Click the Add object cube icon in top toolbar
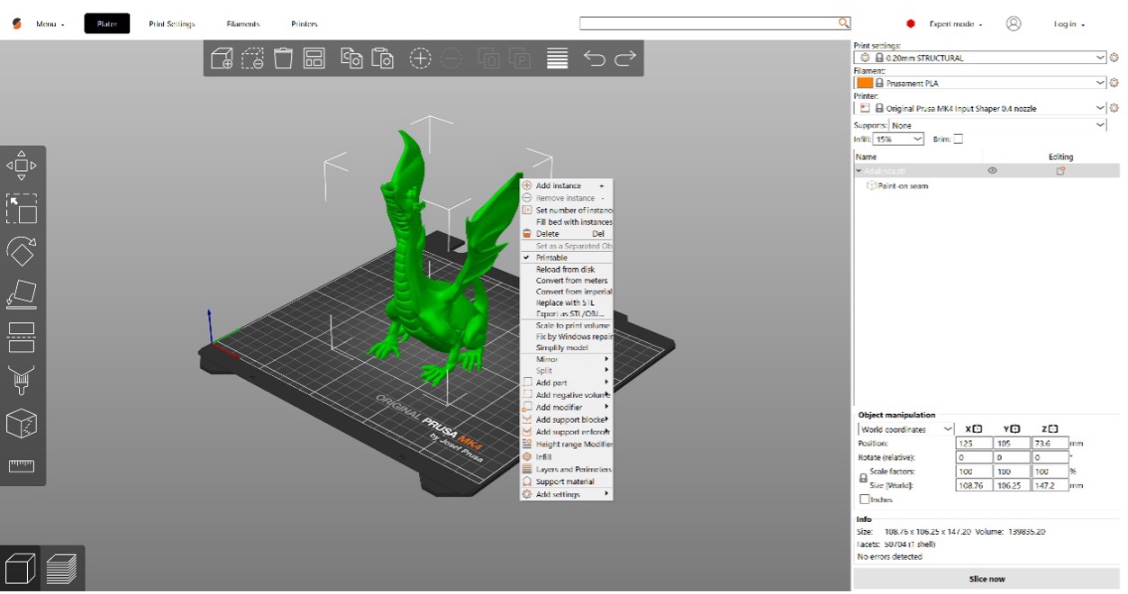 [222, 59]
